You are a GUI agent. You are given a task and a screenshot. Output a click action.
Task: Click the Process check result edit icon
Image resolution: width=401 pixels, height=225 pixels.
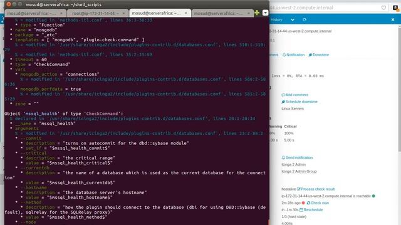[298, 189]
